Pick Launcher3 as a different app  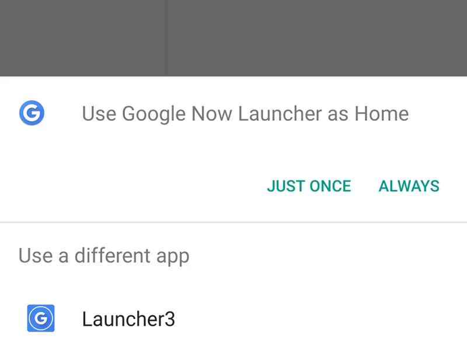coord(233,318)
